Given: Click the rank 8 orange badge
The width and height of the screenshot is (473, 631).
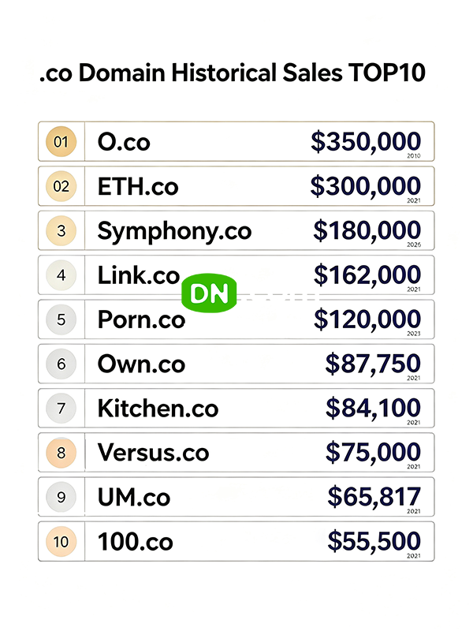Looking at the screenshot, I should point(61,453).
